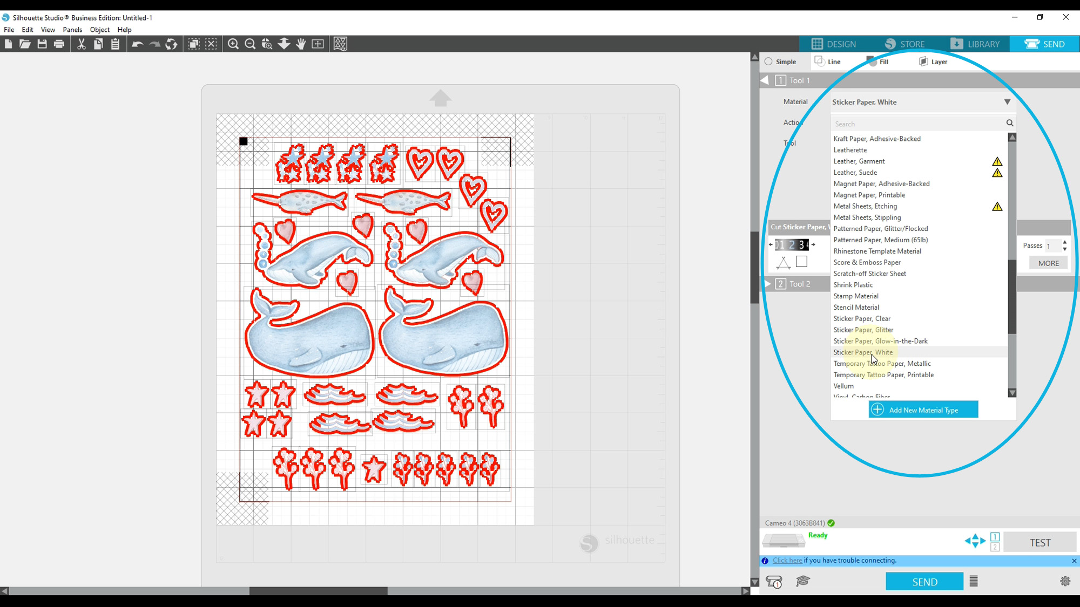1080x607 pixels.
Task: Select all objects with toolbar icon
Action: [x=194, y=44]
